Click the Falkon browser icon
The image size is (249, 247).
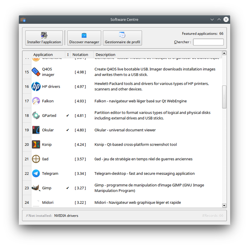(x=36, y=101)
